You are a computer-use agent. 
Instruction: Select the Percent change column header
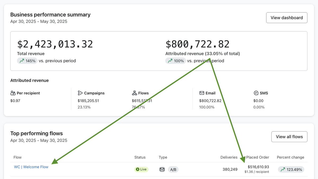click(x=290, y=157)
